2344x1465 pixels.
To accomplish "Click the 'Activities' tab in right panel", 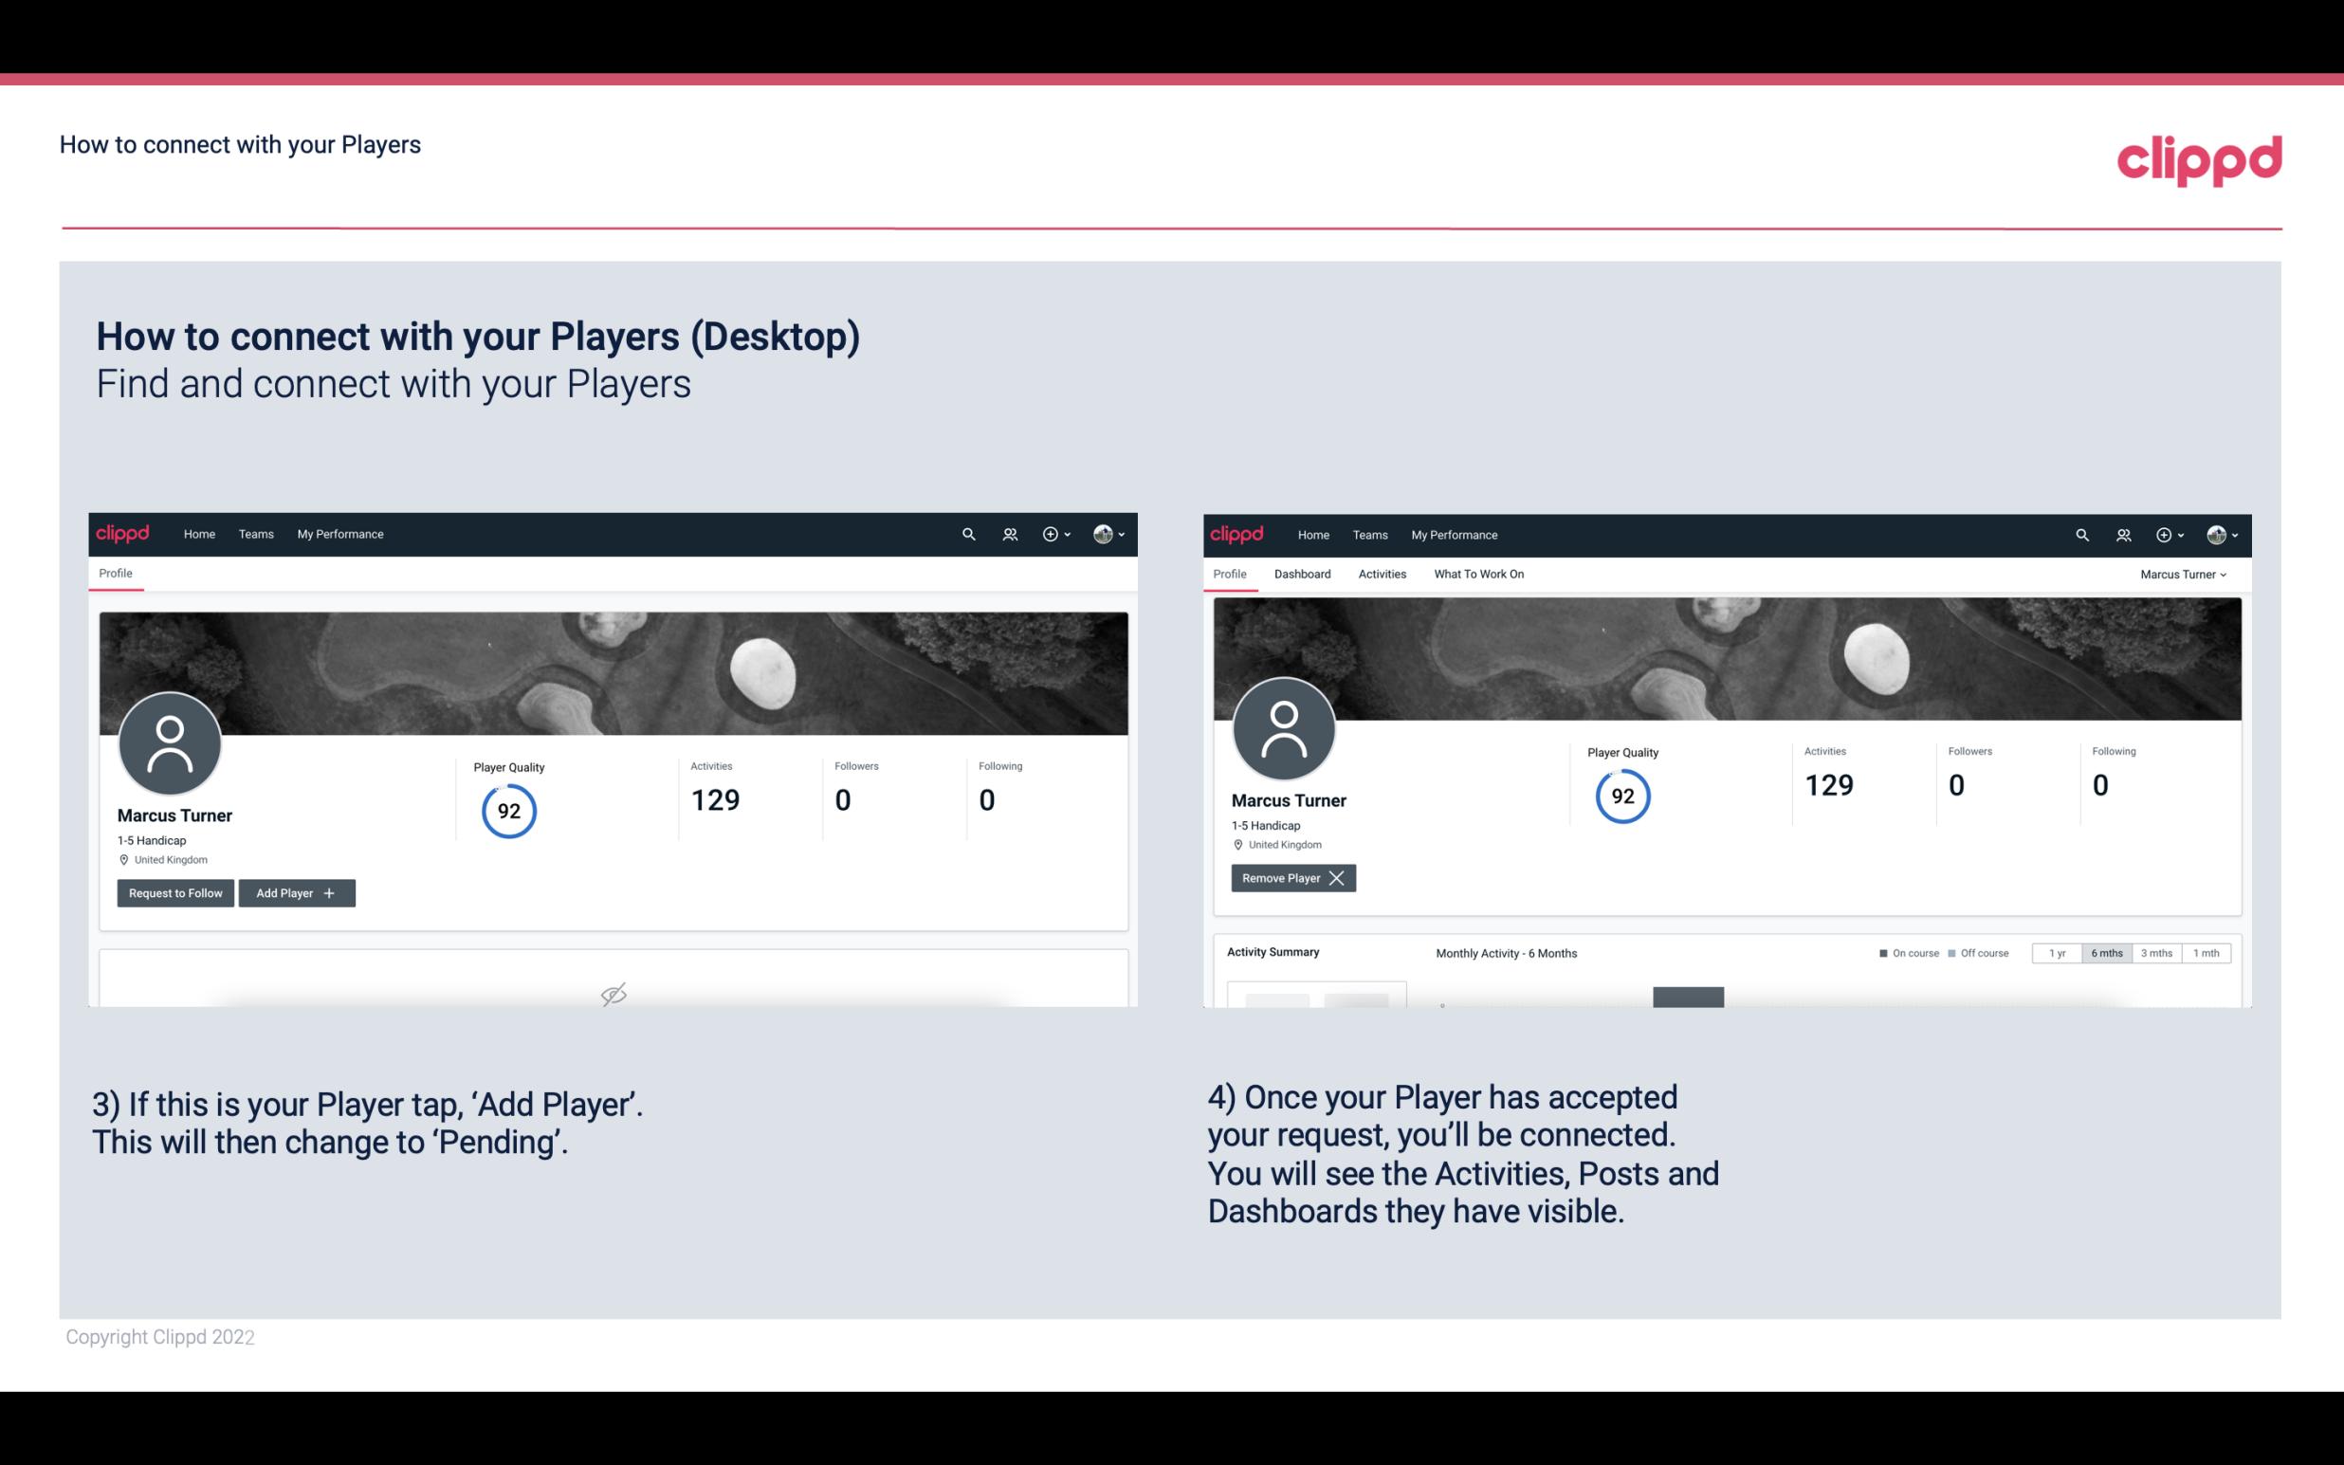I will [x=1383, y=574].
